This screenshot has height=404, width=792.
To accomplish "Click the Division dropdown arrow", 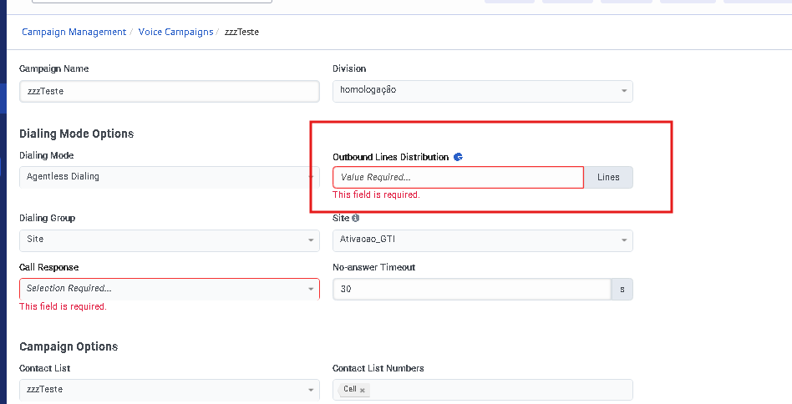I will 623,91.
